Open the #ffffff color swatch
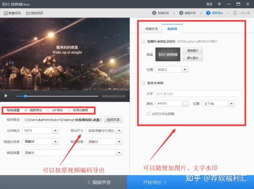The height and width of the screenshot is (189, 254). pyautogui.click(x=185, y=103)
